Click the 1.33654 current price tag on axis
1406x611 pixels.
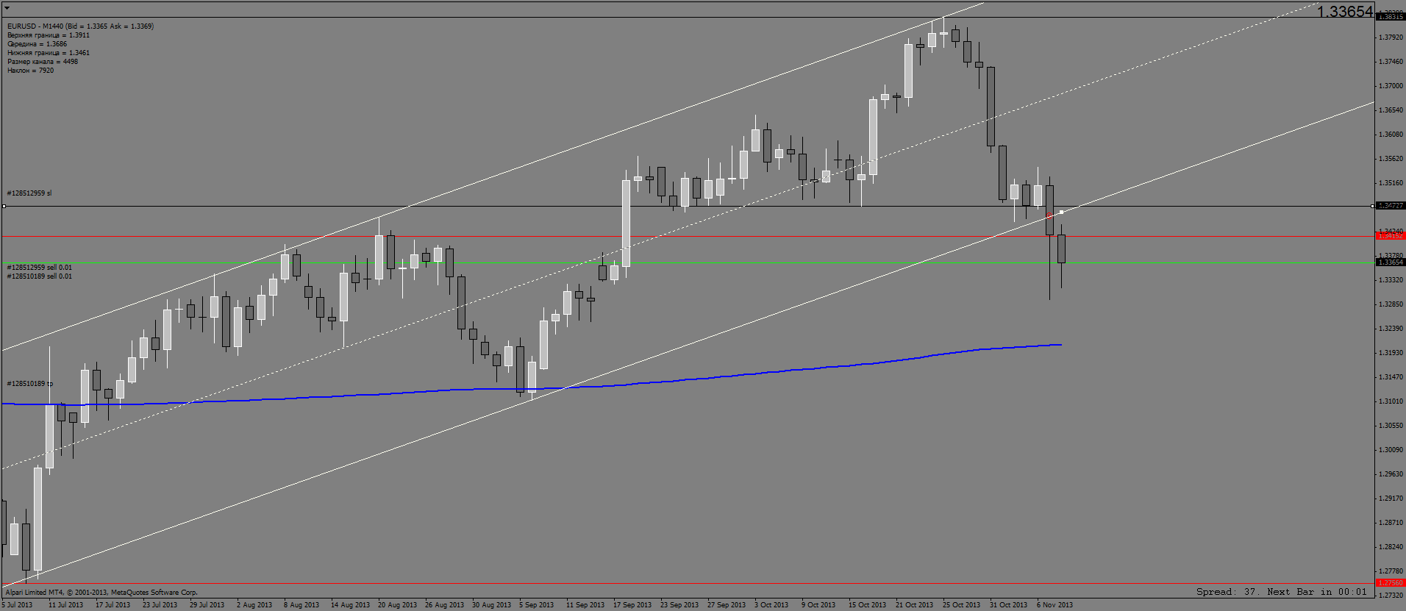coord(1391,262)
